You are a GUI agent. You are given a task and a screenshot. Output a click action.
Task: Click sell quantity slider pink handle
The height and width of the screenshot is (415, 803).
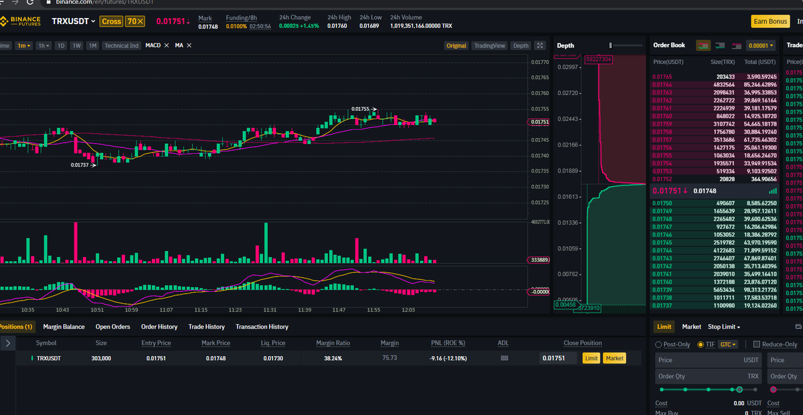coord(774,389)
